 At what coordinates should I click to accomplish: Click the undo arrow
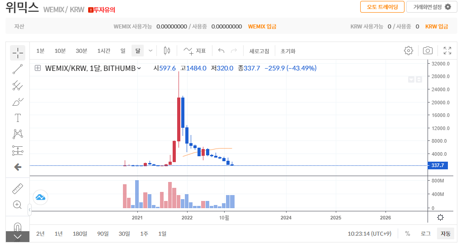point(221,51)
